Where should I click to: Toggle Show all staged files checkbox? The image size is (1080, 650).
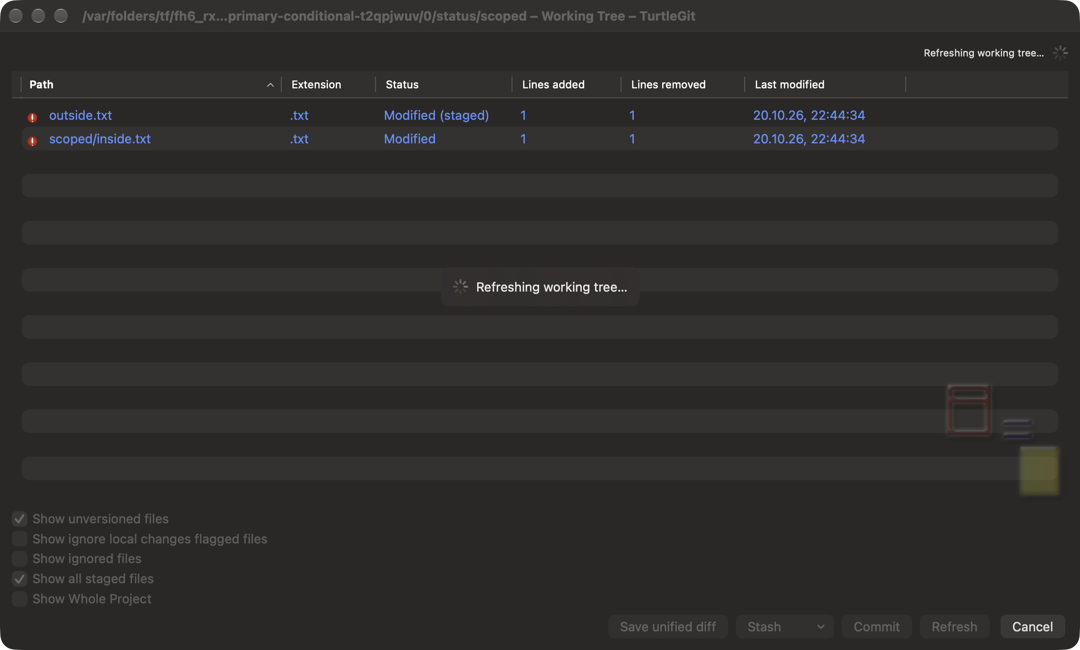(20, 578)
